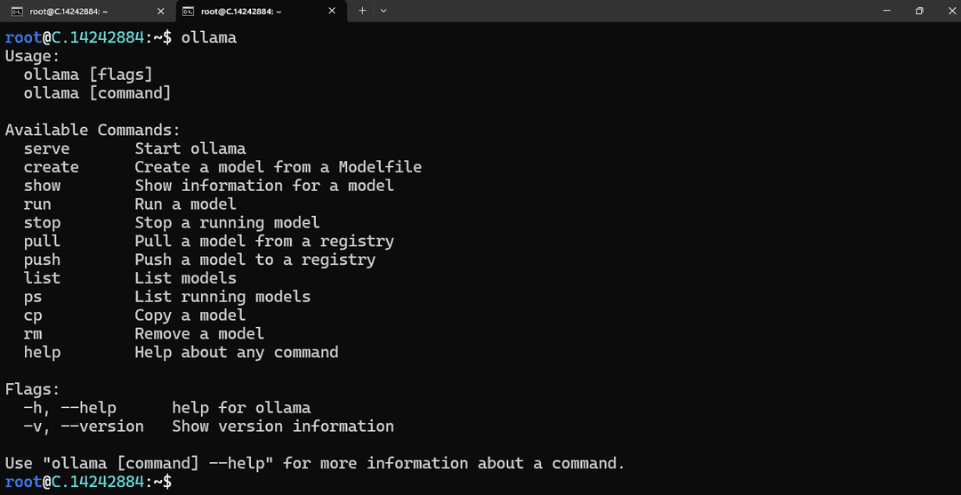Image resolution: width=961 pixels, height=495 pixels.
Task: Click the '-h, --help' flag text
Action: (x=70, y=408)
